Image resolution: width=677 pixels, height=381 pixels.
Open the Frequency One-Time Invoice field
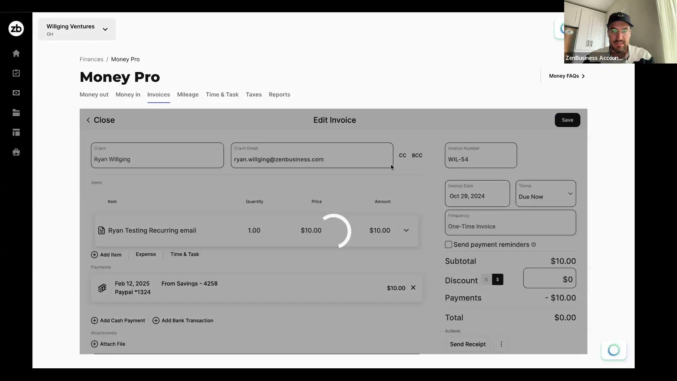click(511, 223)
